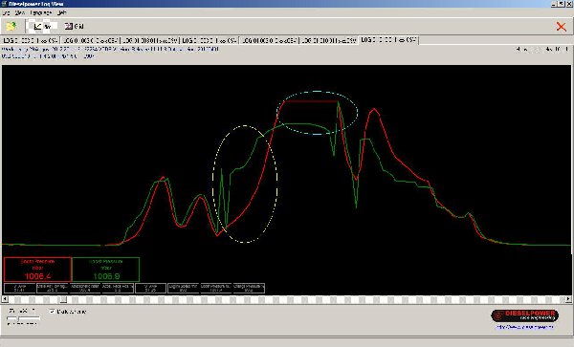Open a log file with the folder icon

(11, 27)
